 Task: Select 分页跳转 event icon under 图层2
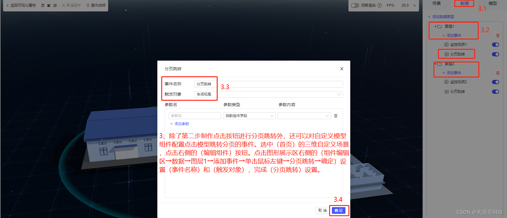coord(447,92)
